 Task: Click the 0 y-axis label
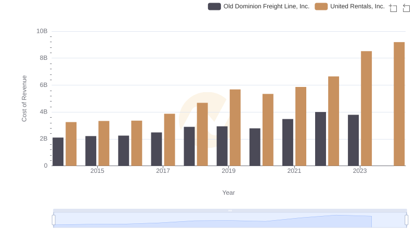click(46, 166)
